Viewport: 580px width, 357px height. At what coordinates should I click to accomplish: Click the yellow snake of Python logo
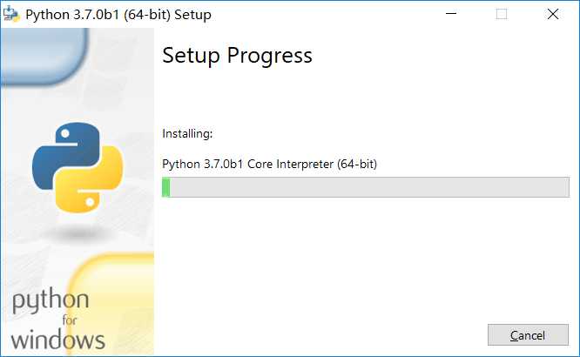[x=92, y=183]
